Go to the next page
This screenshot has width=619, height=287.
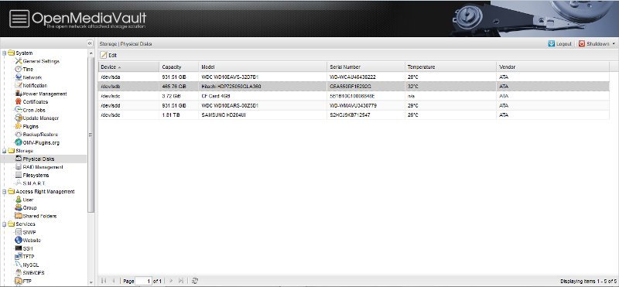pos(171,281)
